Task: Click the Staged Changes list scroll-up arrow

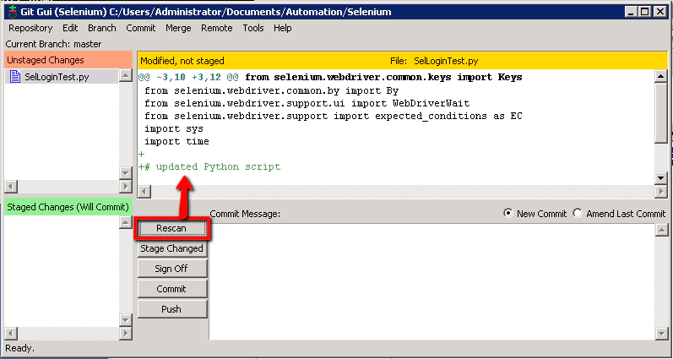Action: point(125,222)
